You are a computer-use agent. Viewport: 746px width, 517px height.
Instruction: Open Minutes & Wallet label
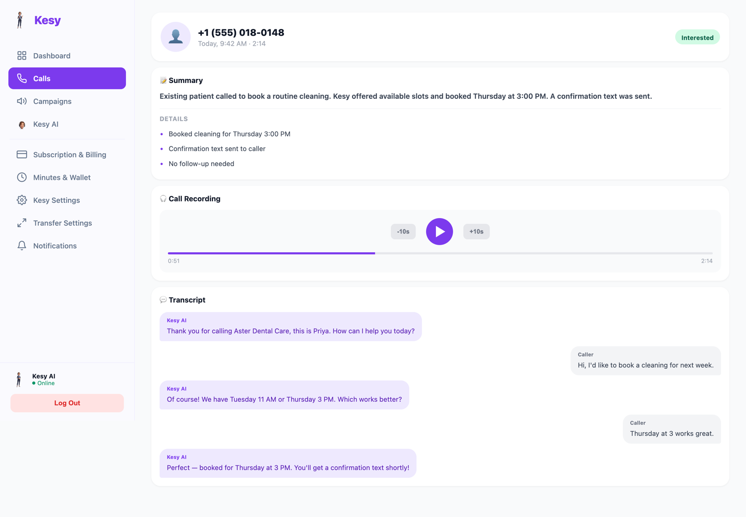(62, 177)
